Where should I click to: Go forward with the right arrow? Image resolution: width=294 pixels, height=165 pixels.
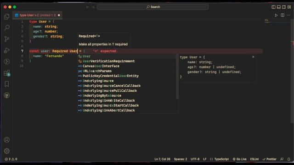[x=93, y=7]
